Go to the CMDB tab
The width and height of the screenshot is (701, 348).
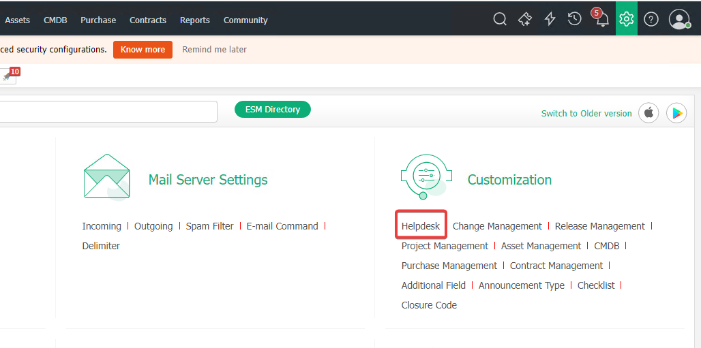[55, 20]
